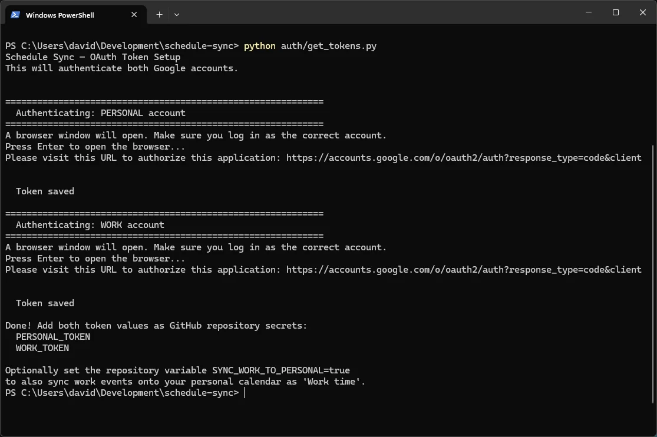This screenshot has height=437, width=657.
Task: Open the new tab dropdown menu
Action: [x=176, y=14]
